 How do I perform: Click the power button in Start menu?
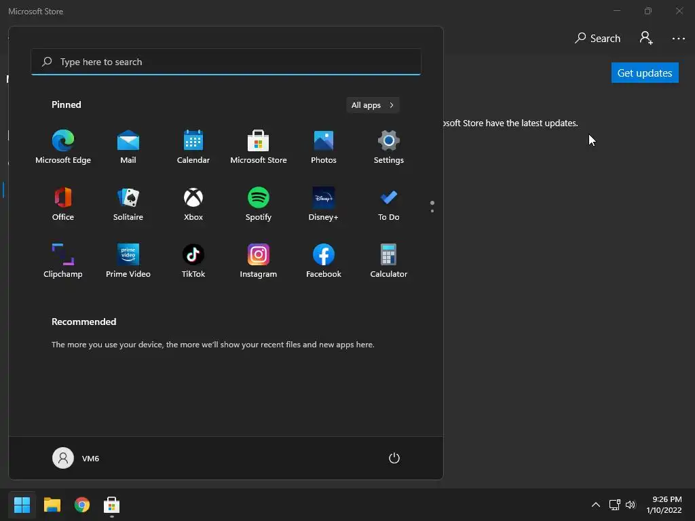394,458
